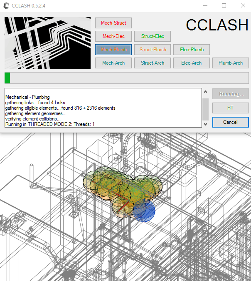Image resolution: width=251 pixels, height=281 pixels.
Task: Click the blue sphere in the 3D view
Action: tap(144, 211)
